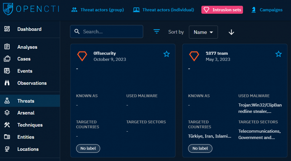
Task: Click No label chip on 0ffsecurity
Action: pos(88,149)
